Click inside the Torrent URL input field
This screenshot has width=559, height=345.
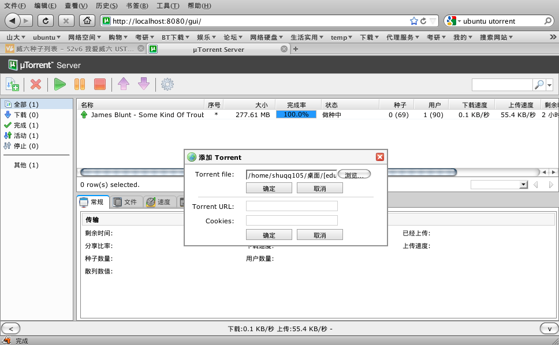(x=292, y=205)
